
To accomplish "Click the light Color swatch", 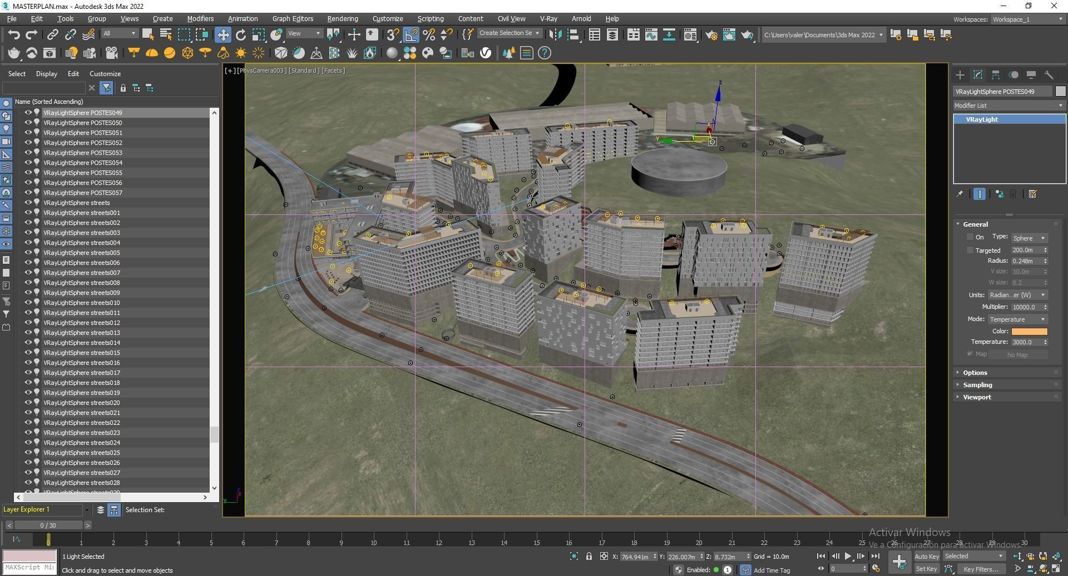I will (1029, 331).
